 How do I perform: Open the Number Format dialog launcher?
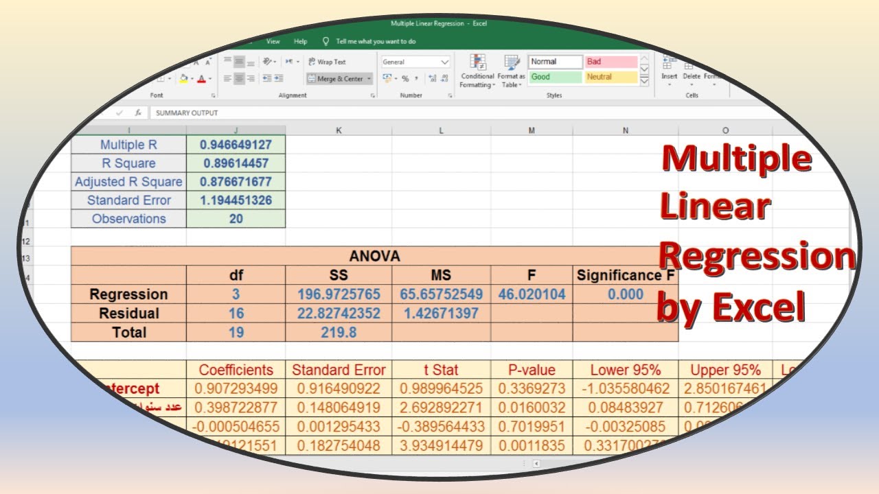point(449,96)
